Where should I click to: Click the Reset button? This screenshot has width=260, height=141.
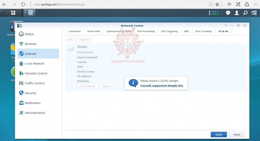237,135
